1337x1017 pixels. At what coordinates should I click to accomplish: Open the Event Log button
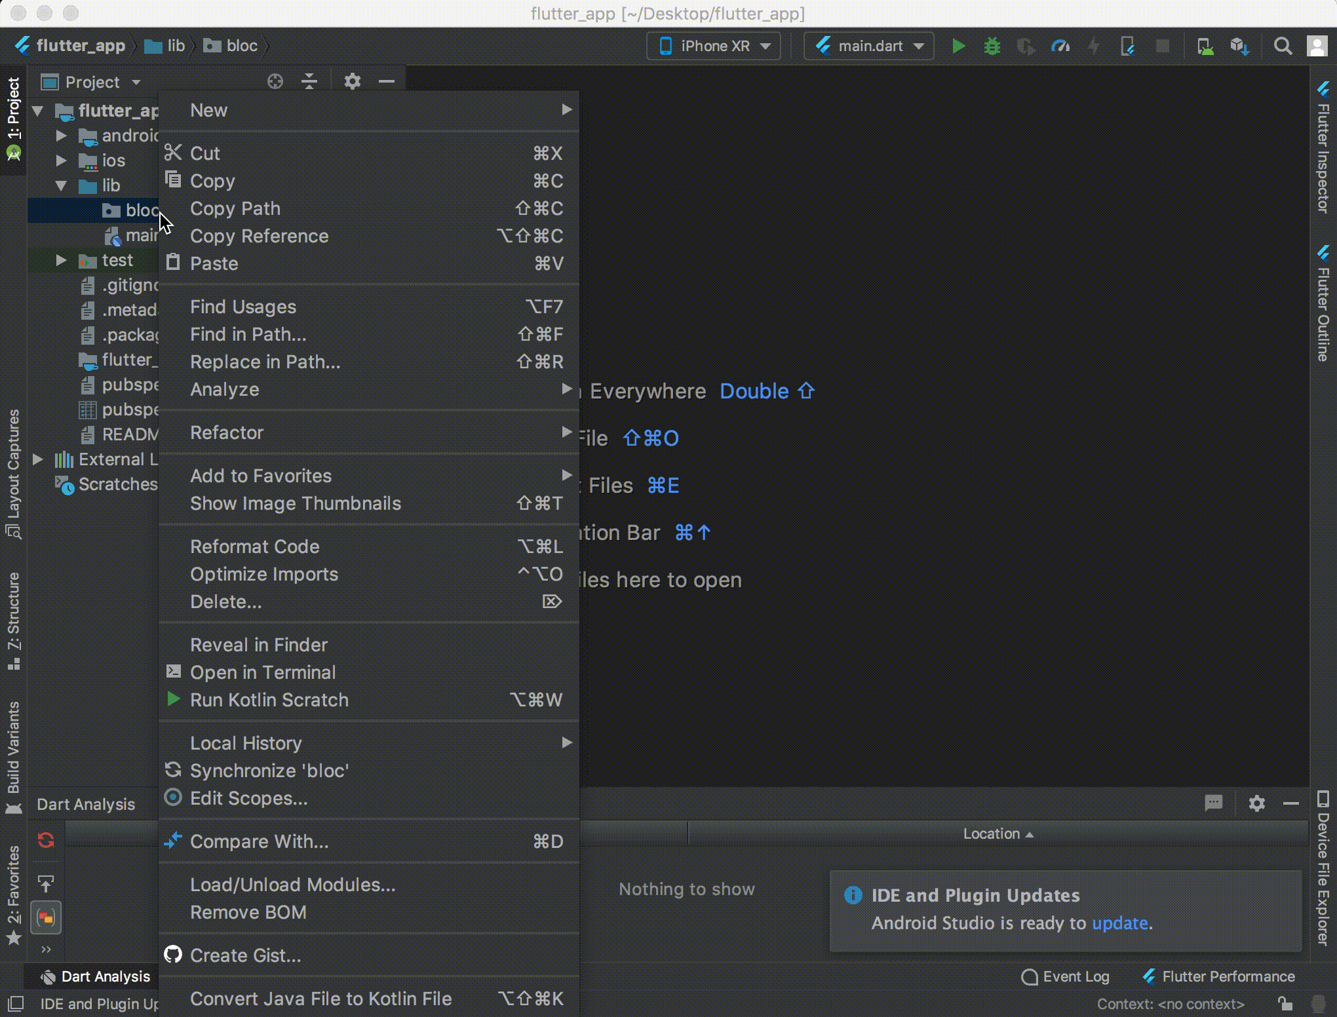coord(1066,977)
